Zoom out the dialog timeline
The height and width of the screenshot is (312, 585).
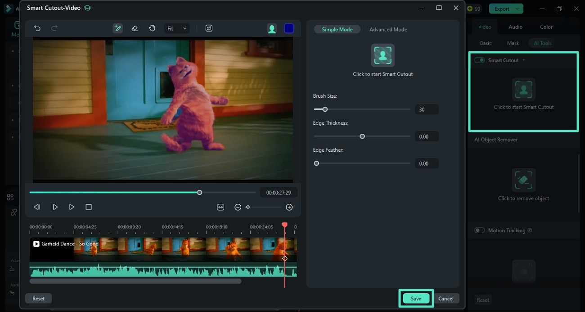(x=238, y=207)
